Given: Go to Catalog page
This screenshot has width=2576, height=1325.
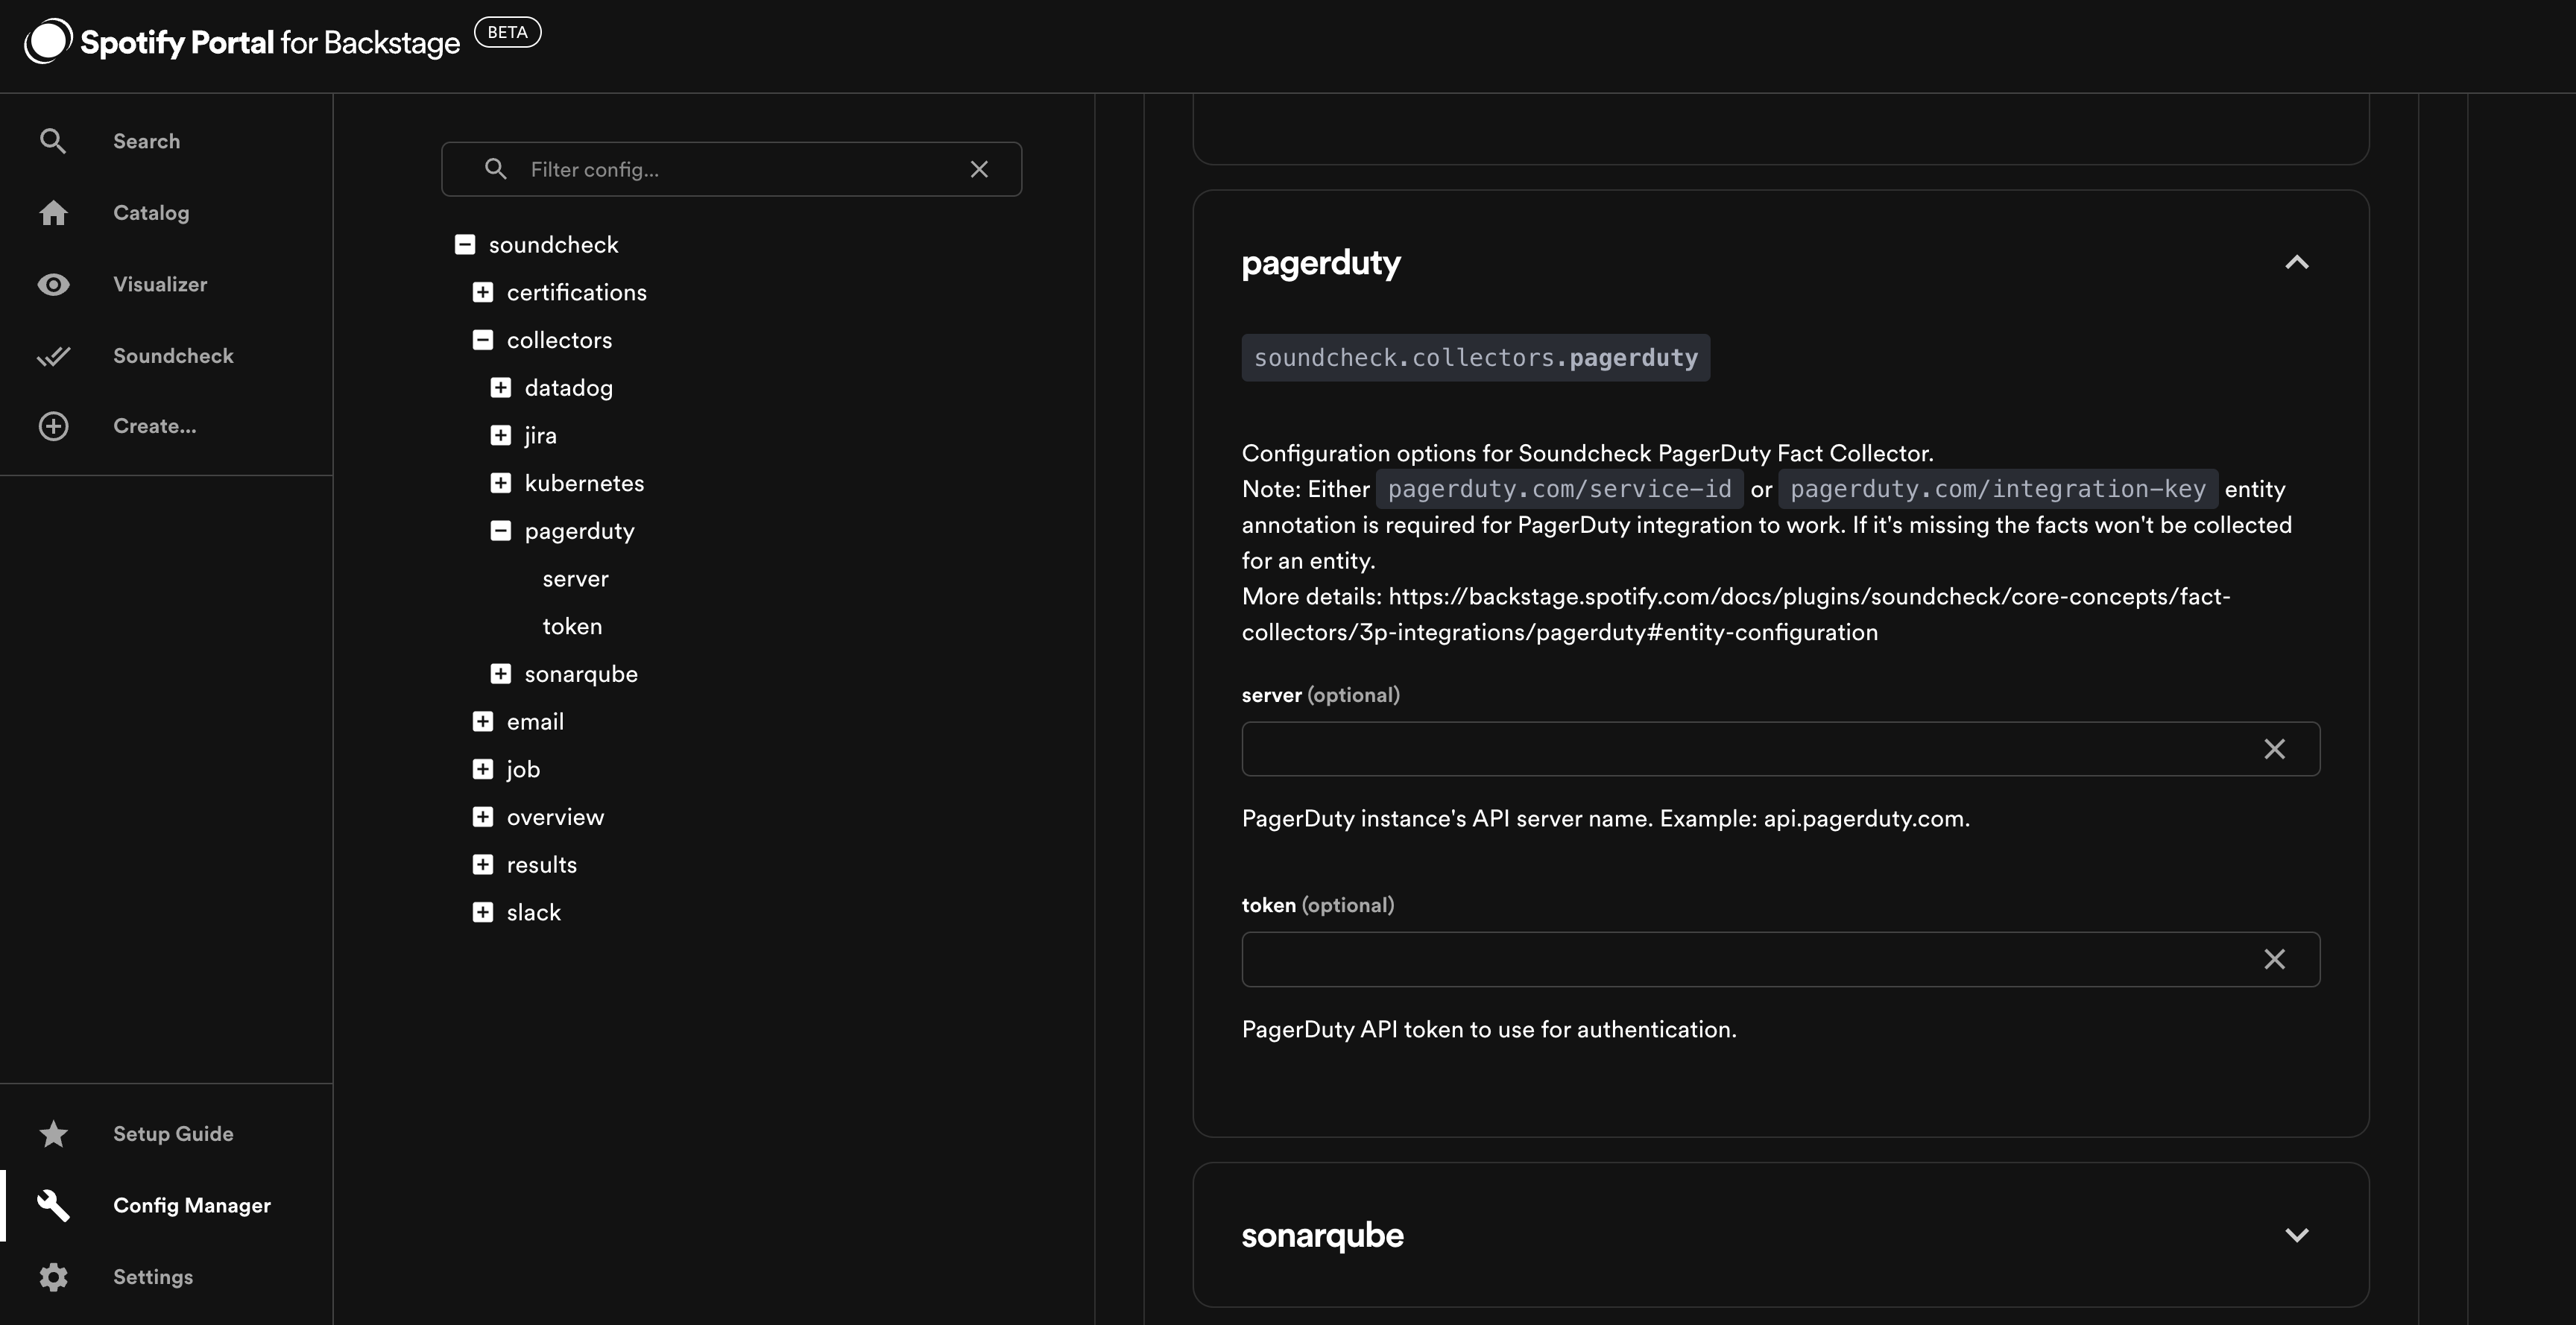Looking at the screenshot, I should point(151,213).
